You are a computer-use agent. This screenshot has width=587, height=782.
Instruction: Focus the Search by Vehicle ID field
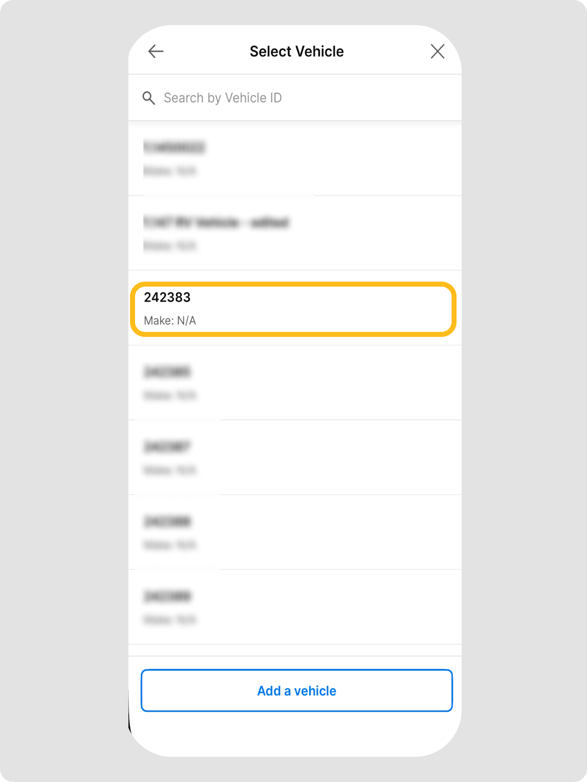click(303, 98)
